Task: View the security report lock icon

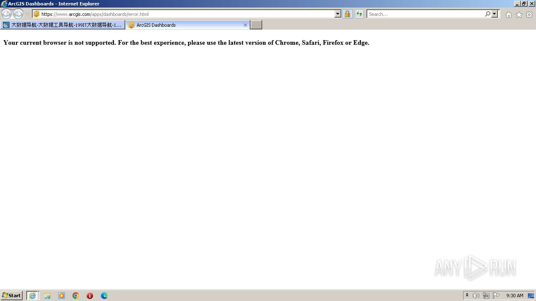Action: [347, 14]
